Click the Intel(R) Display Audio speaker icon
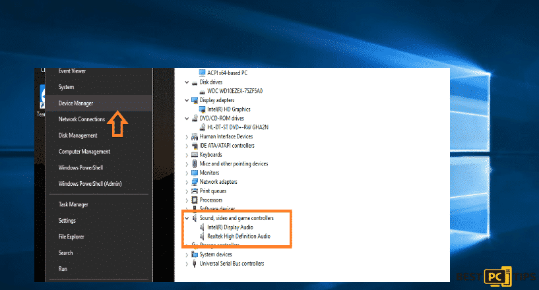Viewport: 539px width, 290px height. [x=202, y=227]
